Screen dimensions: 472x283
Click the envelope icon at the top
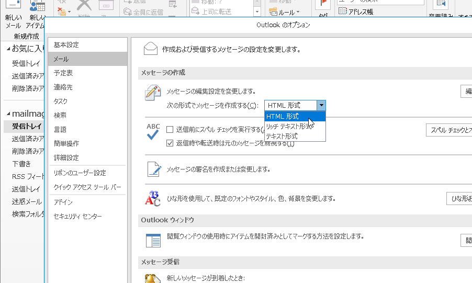[x=151, y=49]
